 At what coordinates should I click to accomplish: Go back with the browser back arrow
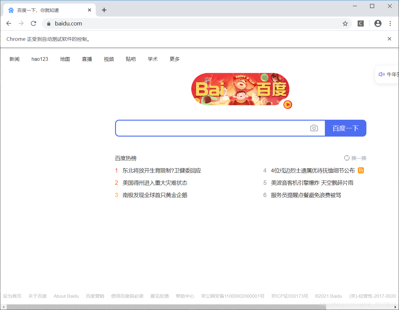tap(9, 23)
